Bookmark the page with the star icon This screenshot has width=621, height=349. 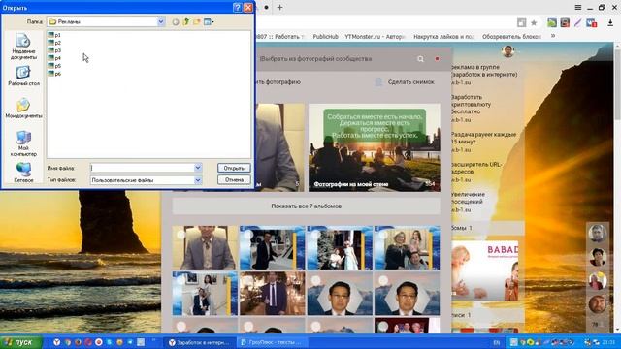pyautogui.click(x=534, y=23)
